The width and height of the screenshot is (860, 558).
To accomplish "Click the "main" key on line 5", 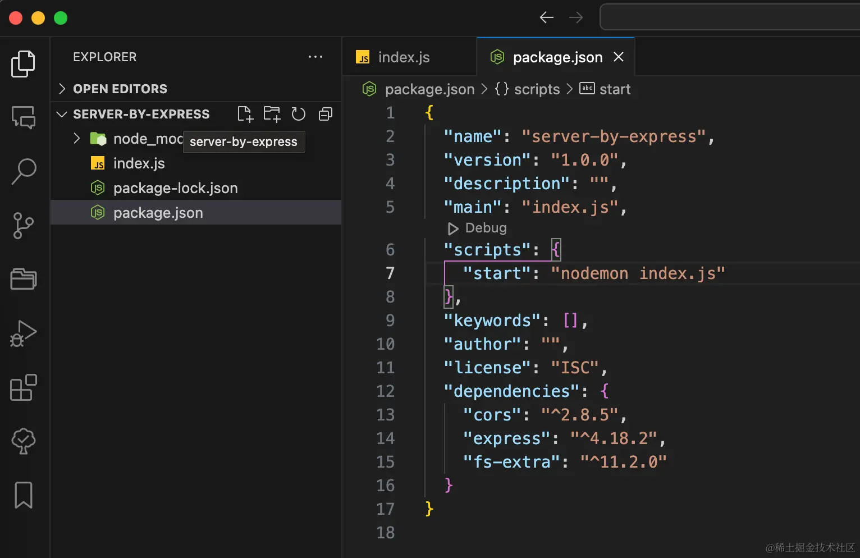I will 473,207.
